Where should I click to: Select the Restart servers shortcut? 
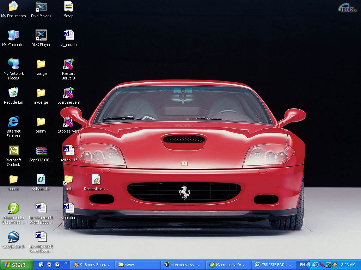point(69,69)
